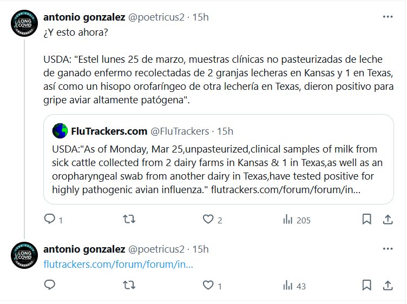Open more options on the first tweet
The width and height of the screenshot is (407, 304).
tap(388, 17)
